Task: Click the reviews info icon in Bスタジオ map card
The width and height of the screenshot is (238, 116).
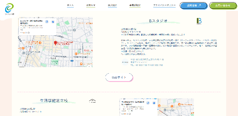Action: tap(29, 33)
